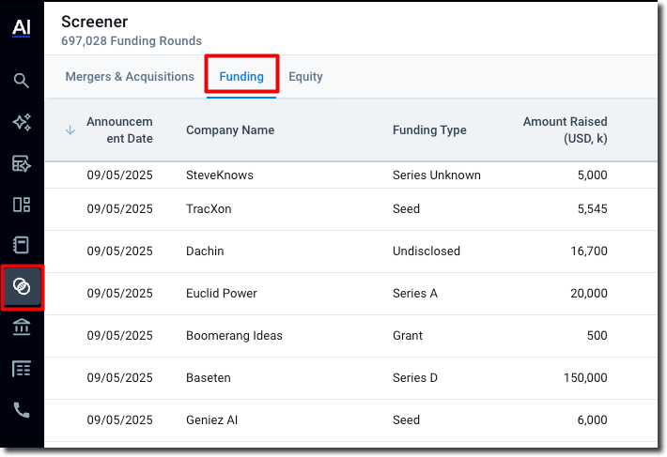Toggle sort arrow on Announcement Date column
667x457 pixels.
pyautogui.click(x=70, y=130)
